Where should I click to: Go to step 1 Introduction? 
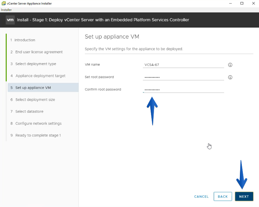(x=23, y=40)
